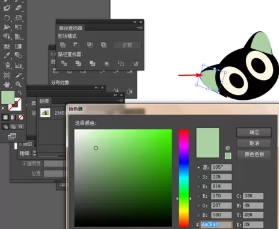Set toolbar mode to solid Color
This screenshot has height=229, width=279.
click(x=5, y=117)
